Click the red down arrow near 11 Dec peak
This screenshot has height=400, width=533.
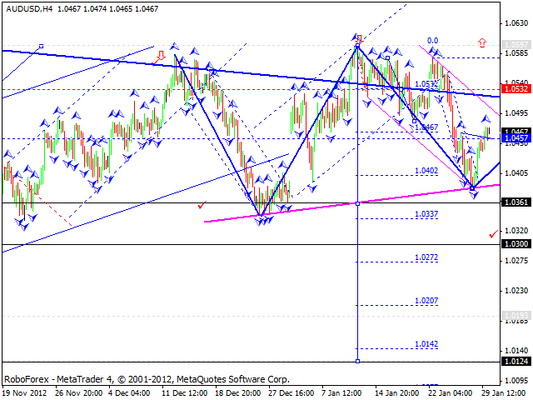pos(161,55)
